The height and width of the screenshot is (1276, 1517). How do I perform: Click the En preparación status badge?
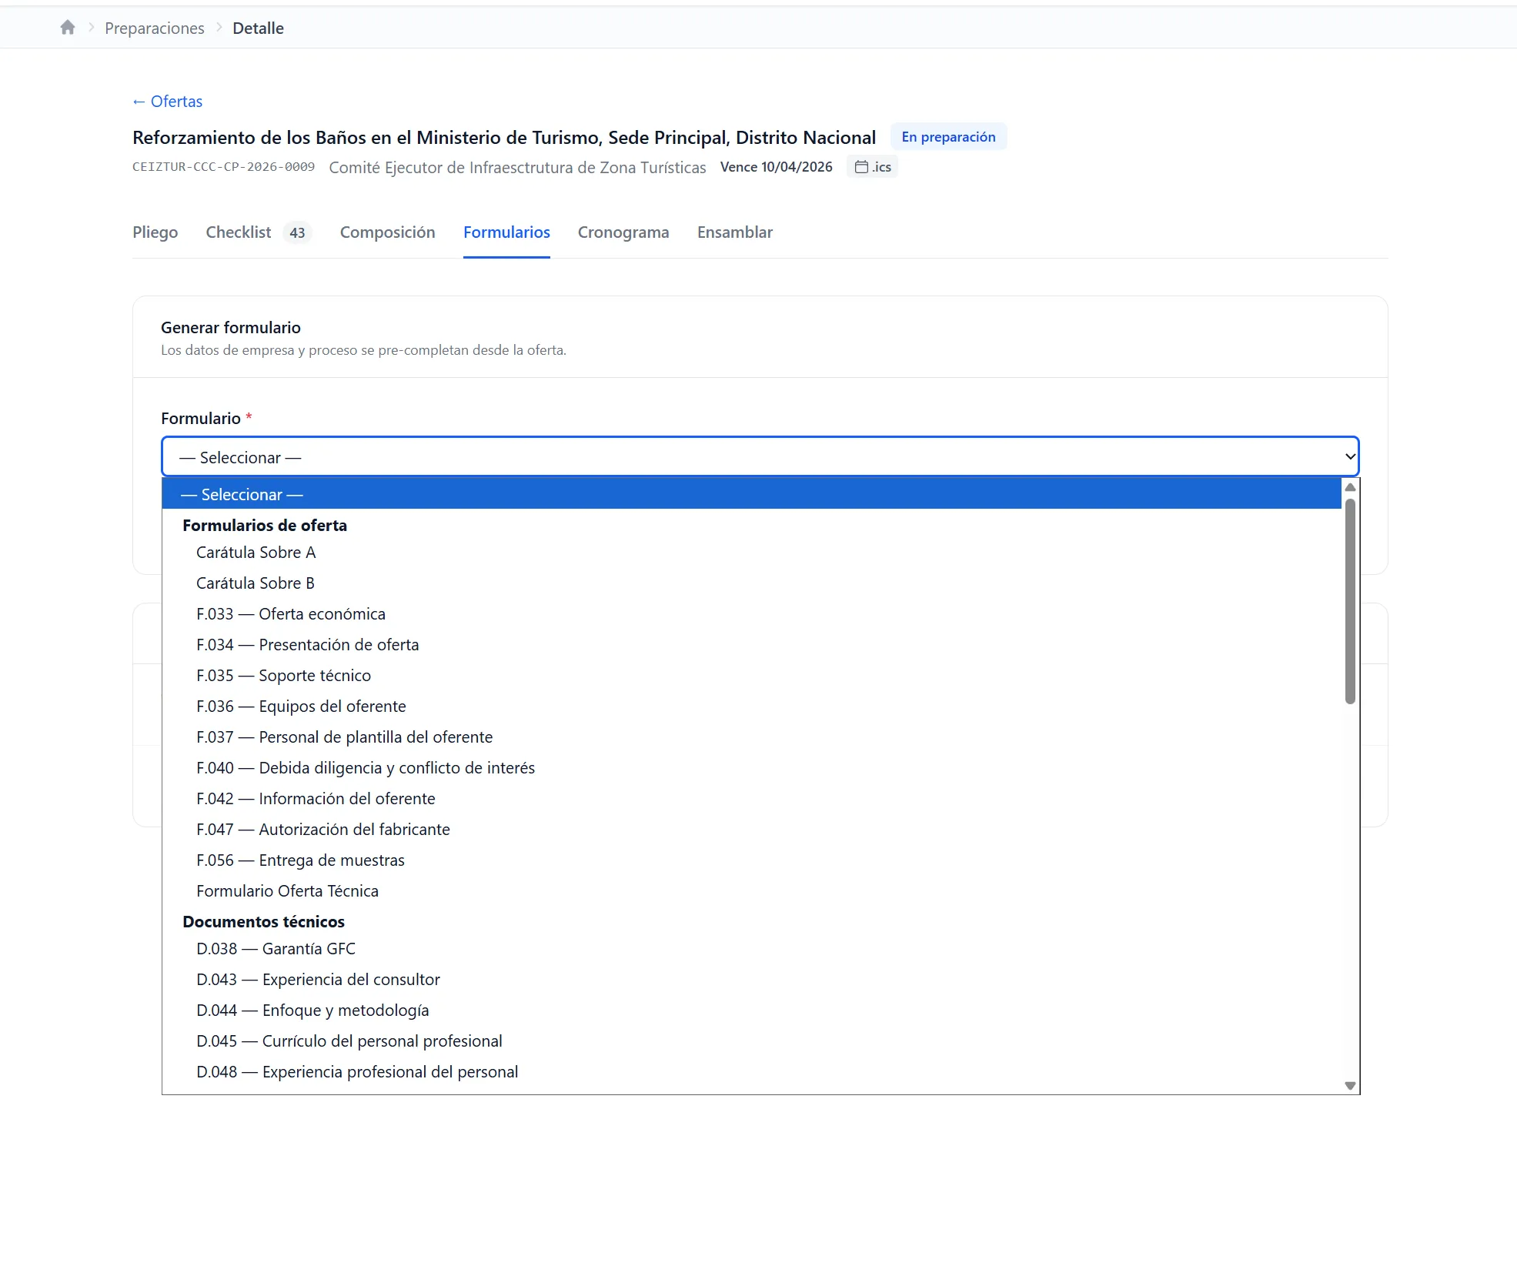coord(948,137)
